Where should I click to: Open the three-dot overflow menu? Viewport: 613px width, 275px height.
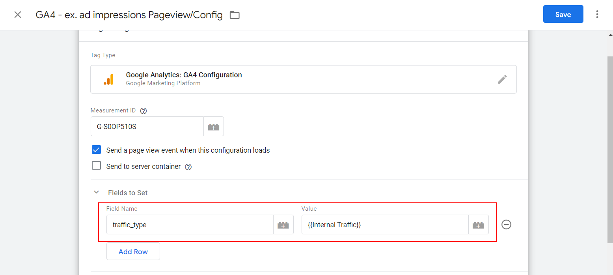click(597, 14)
